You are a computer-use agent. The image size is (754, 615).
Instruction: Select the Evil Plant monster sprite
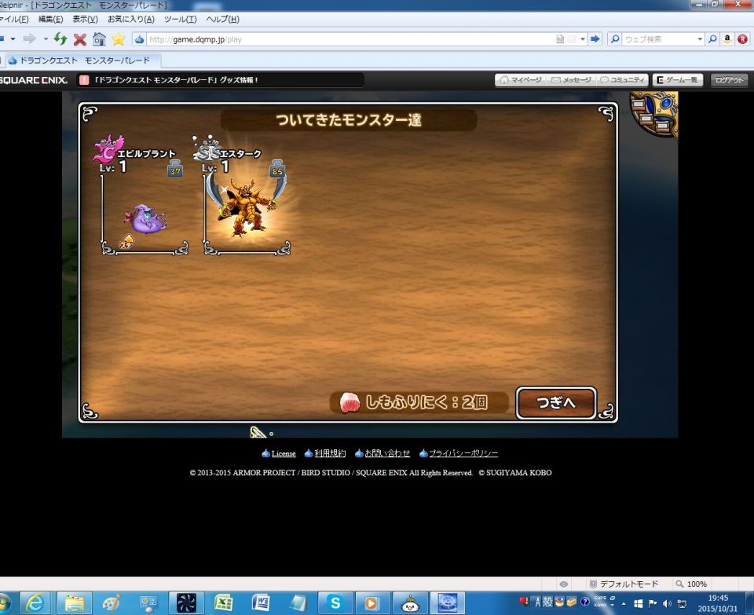tap(146, 219)
